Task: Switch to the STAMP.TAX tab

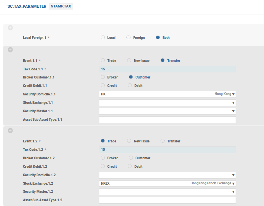Action: click(61, 6)
